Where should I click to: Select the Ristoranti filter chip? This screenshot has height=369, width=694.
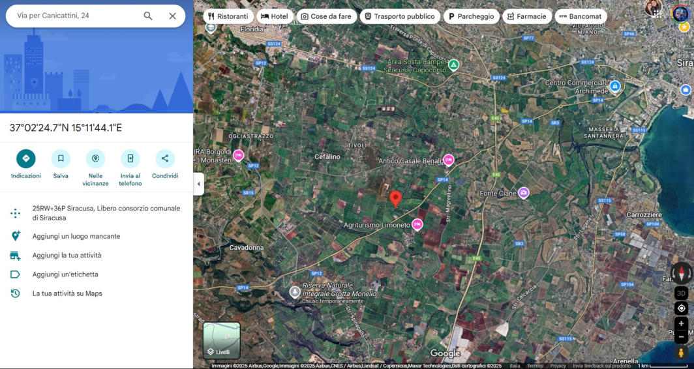(x=228, y=16)
